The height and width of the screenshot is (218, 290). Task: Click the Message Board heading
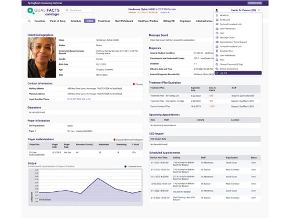[158, 35]
